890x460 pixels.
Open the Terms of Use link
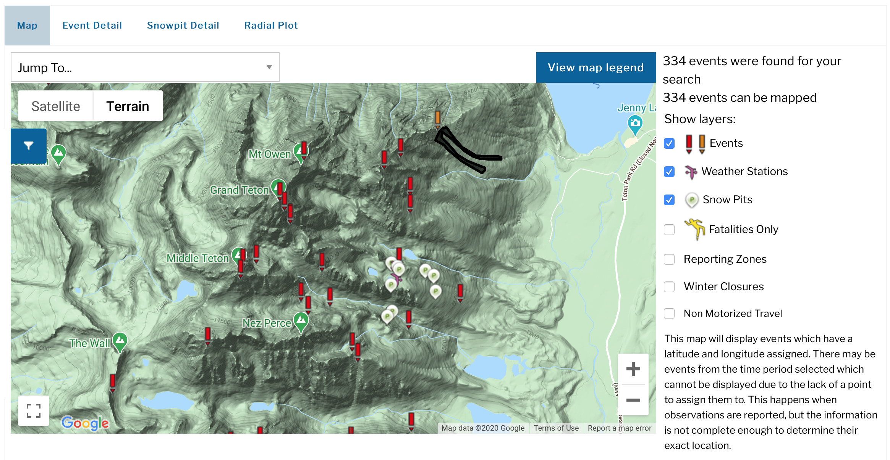click(556, 428)
